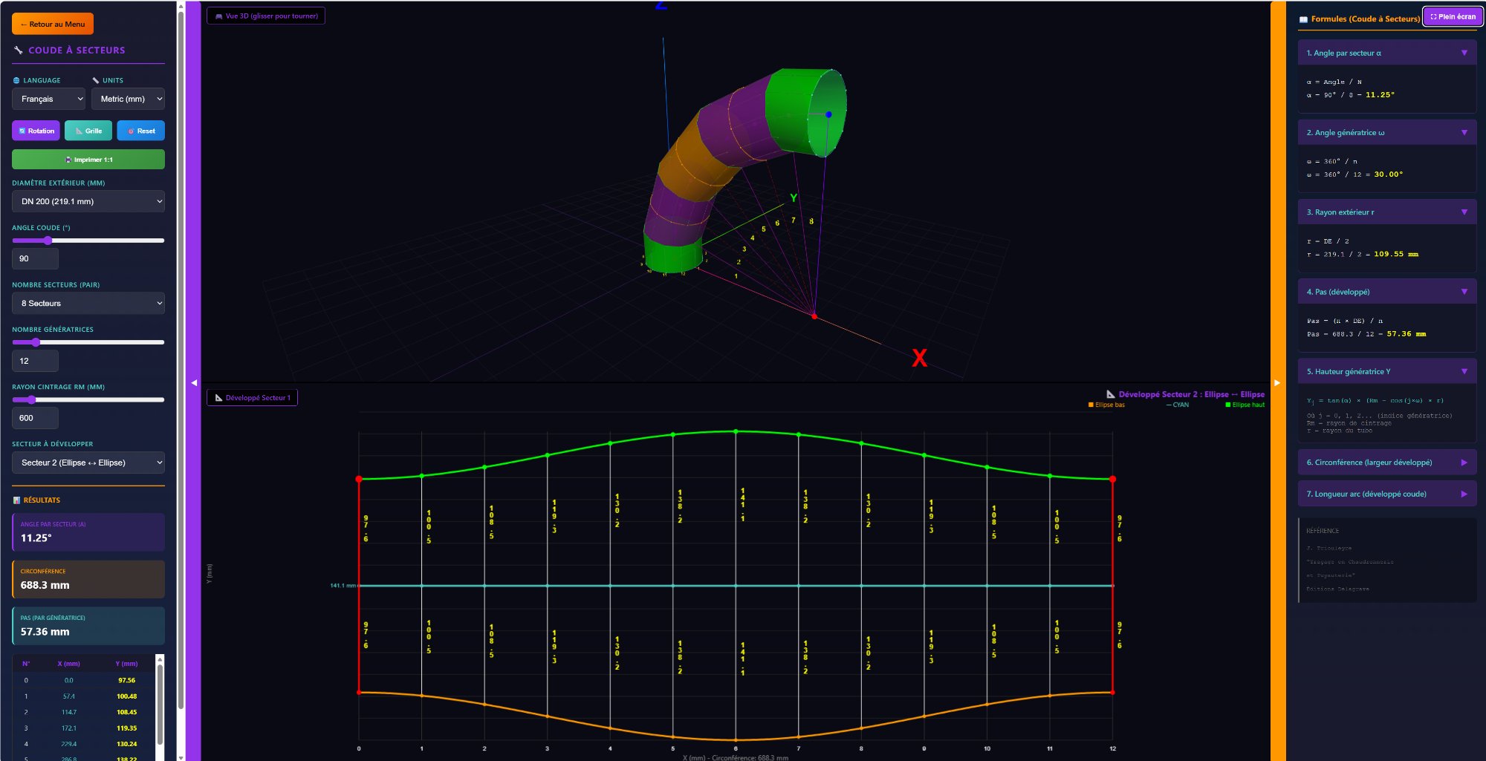Collapse left panel with purple arrow

[194, 383]
